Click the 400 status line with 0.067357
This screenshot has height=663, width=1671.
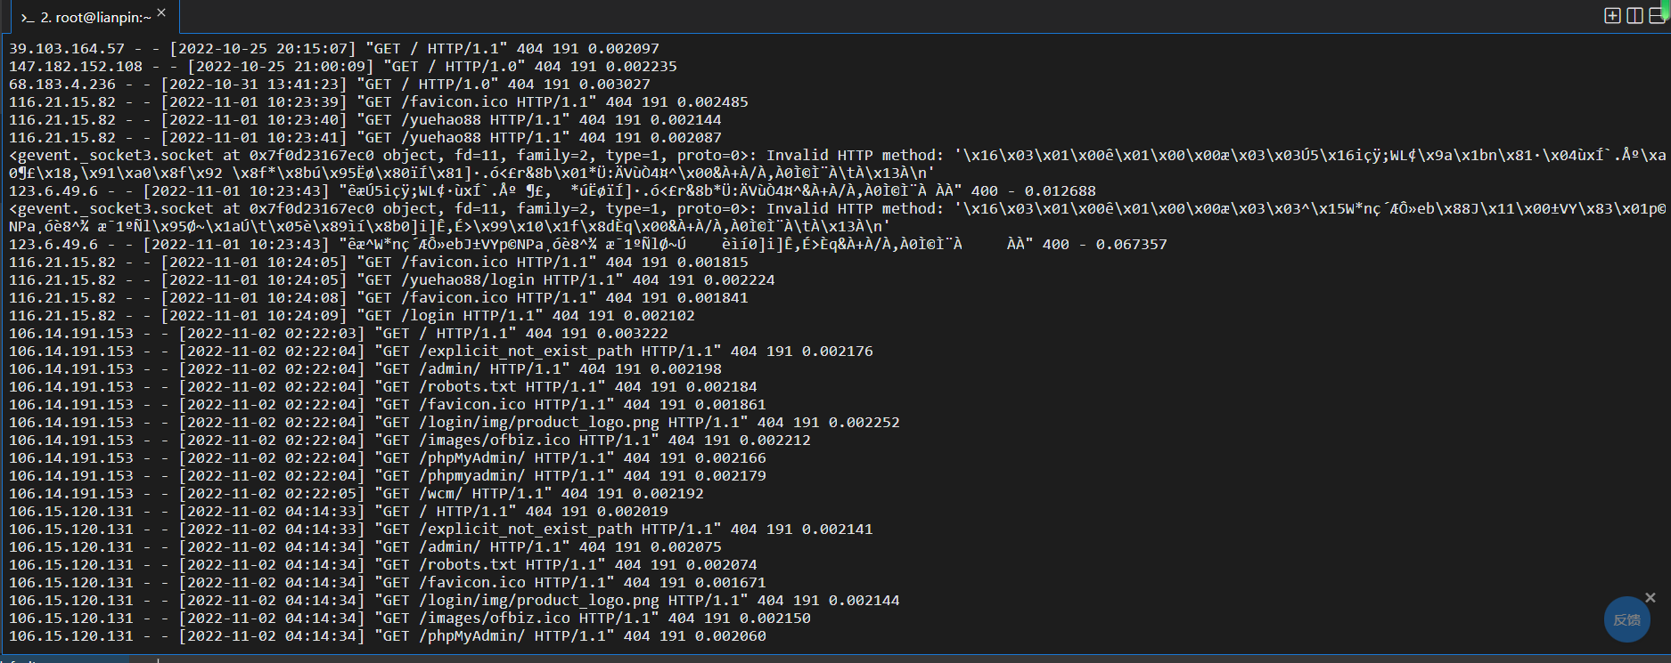(x=588, y=245)
